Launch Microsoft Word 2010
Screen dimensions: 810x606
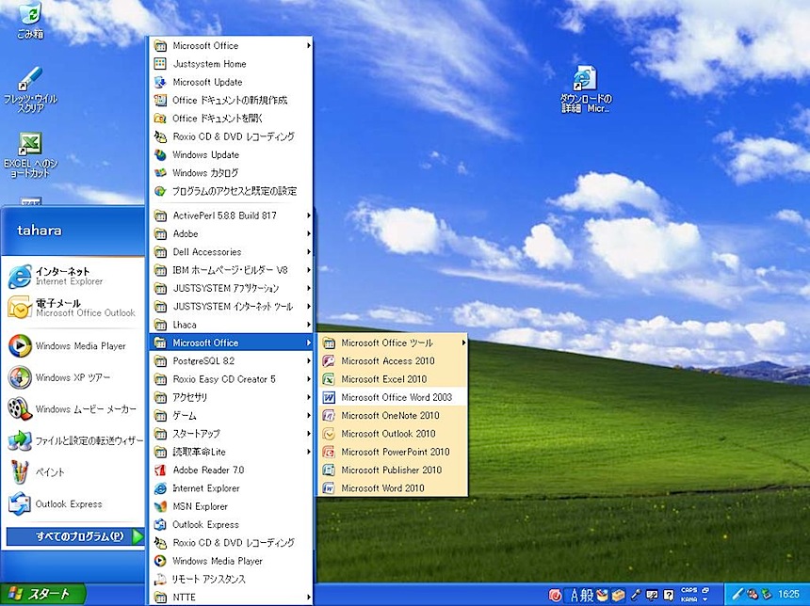pos(392,487)
